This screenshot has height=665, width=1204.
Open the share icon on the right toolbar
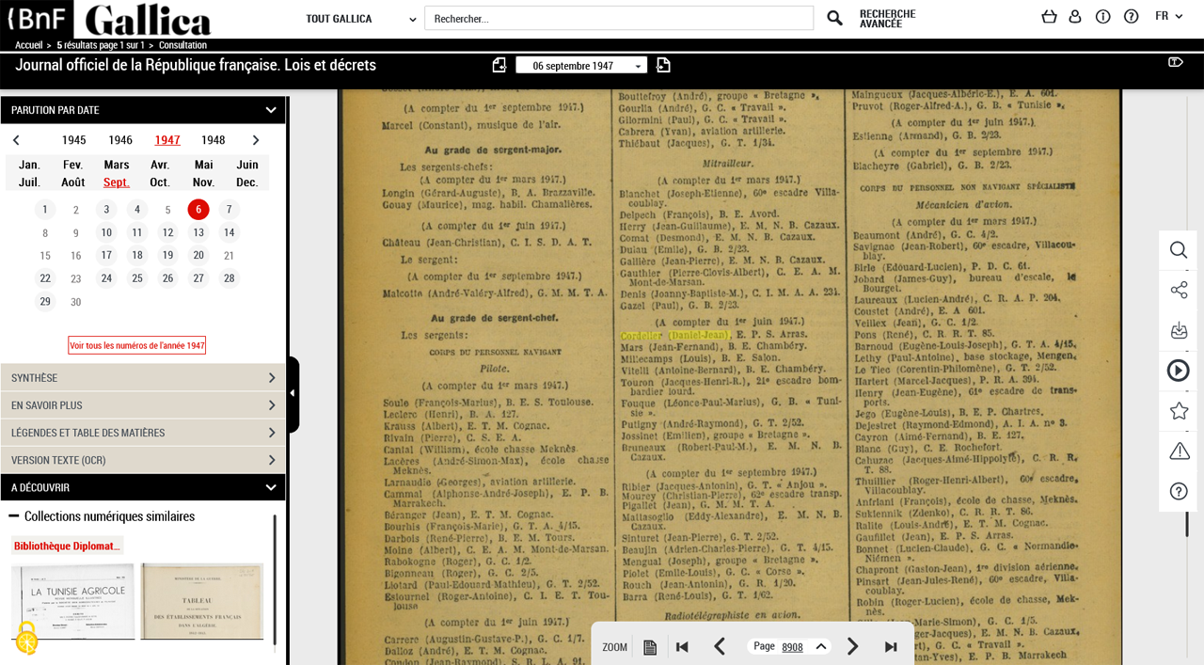[1179, 290]
